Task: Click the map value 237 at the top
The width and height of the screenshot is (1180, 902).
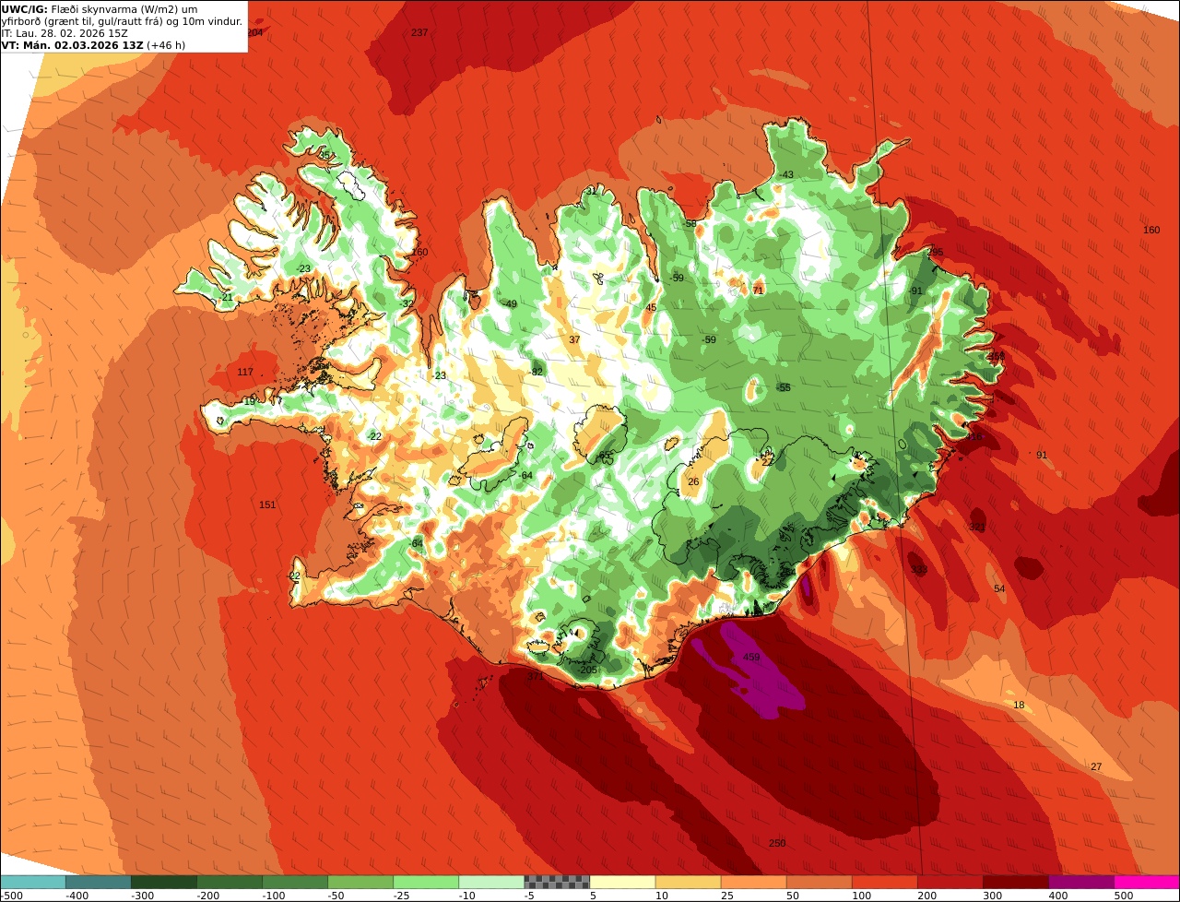Action: [419, 32]
